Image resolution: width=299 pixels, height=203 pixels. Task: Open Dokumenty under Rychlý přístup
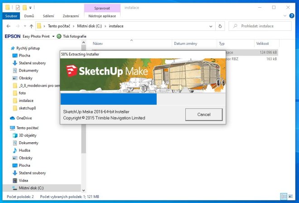point(29,71)
